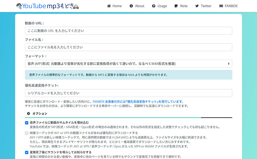Open the Twitter menu item
This screenshot has width=257, height=159.
coord(203,6)
